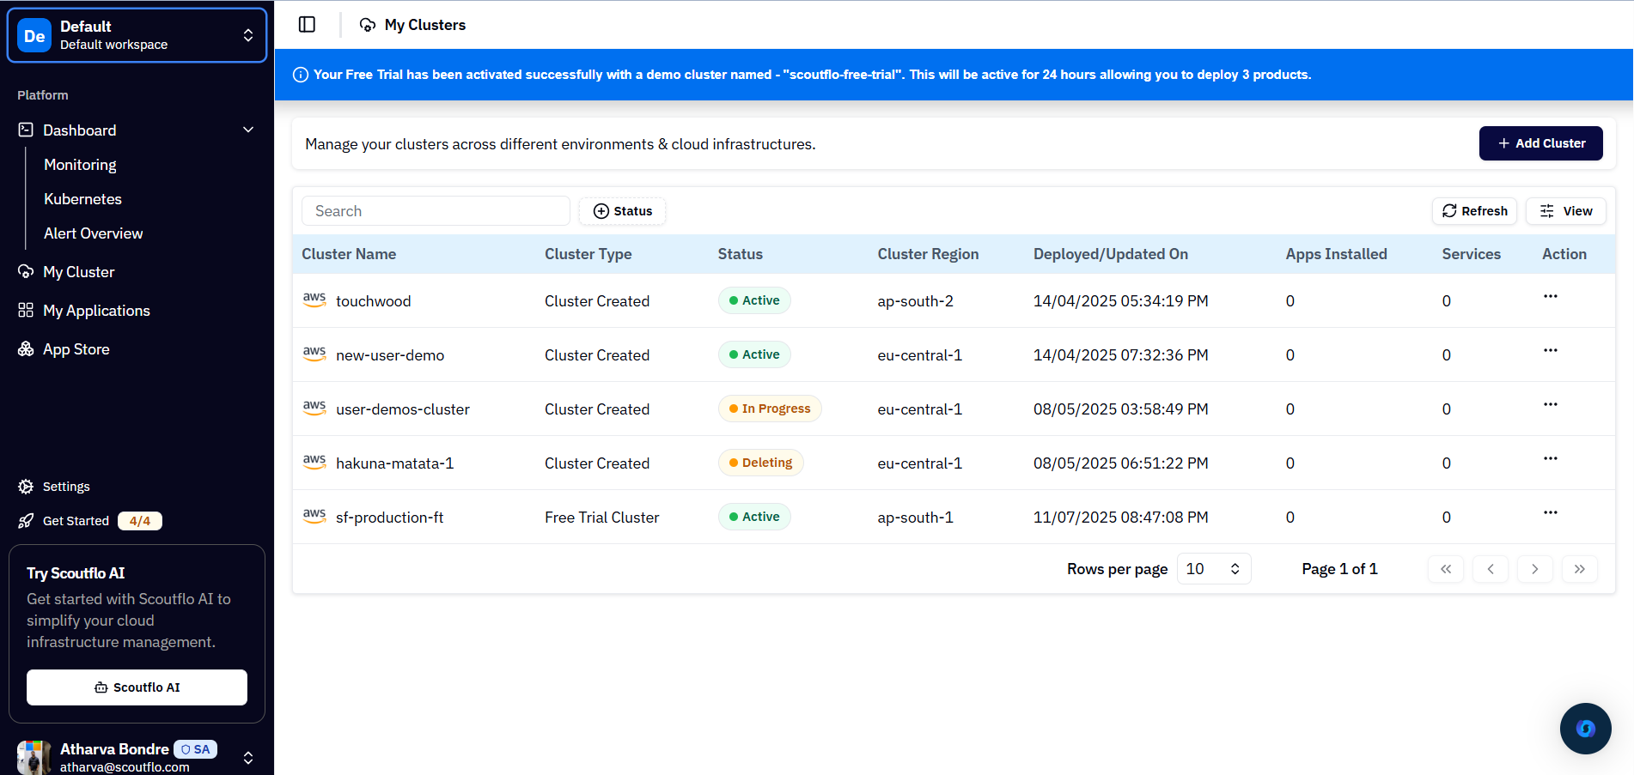
Task: Click the cluster Search field
Action: pos(436,211)
